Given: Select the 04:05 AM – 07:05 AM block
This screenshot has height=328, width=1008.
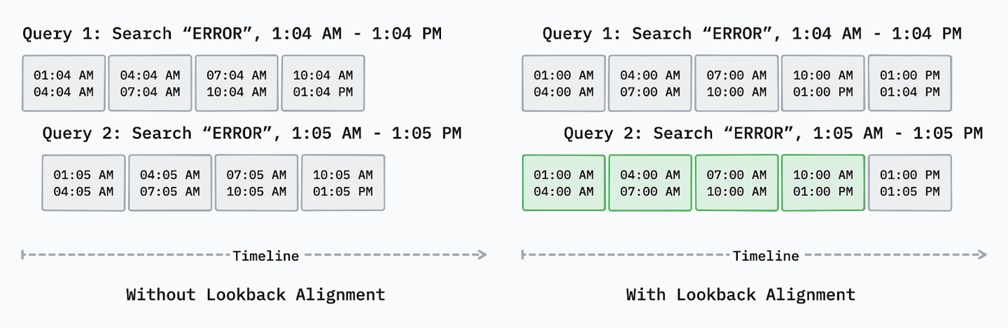Looking at the screenshot, I should 169,183.
